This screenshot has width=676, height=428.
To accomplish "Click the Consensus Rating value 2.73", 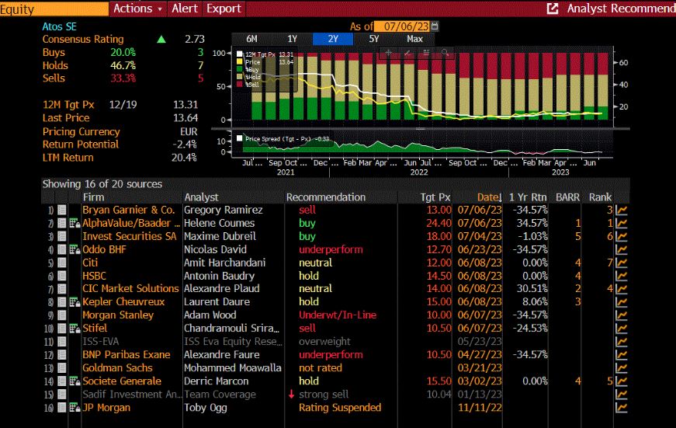I will pyautogui.click(x=195, y=39).
